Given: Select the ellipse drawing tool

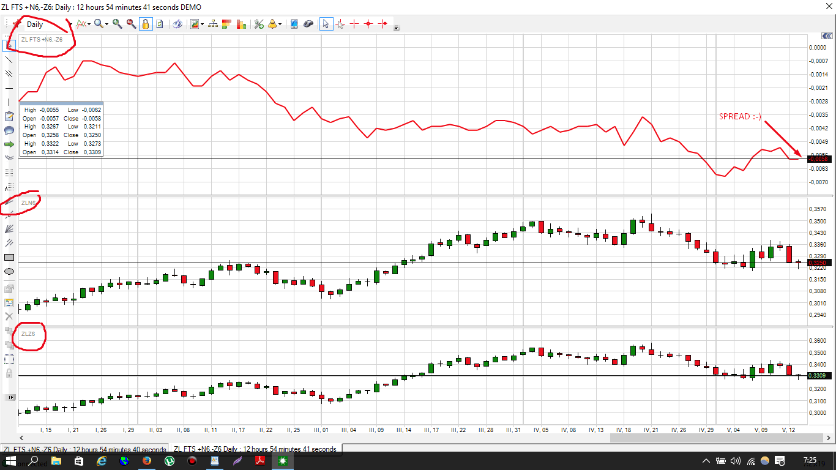Looking at the screenshot, I should point(9,271).
